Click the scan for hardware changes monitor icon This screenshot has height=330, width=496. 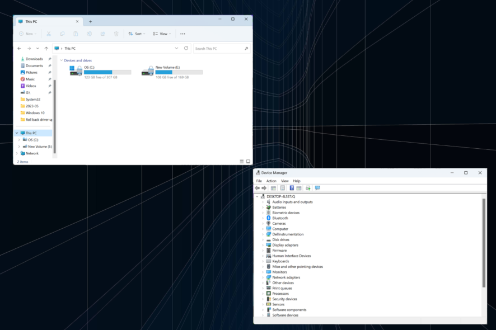pyautogui.click(x=317, y=188)
